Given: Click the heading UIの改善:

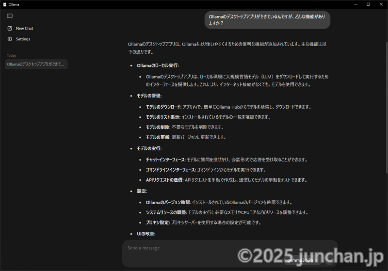Looking at the screenshot, I should pyautogui.click(x=146, y=234).
